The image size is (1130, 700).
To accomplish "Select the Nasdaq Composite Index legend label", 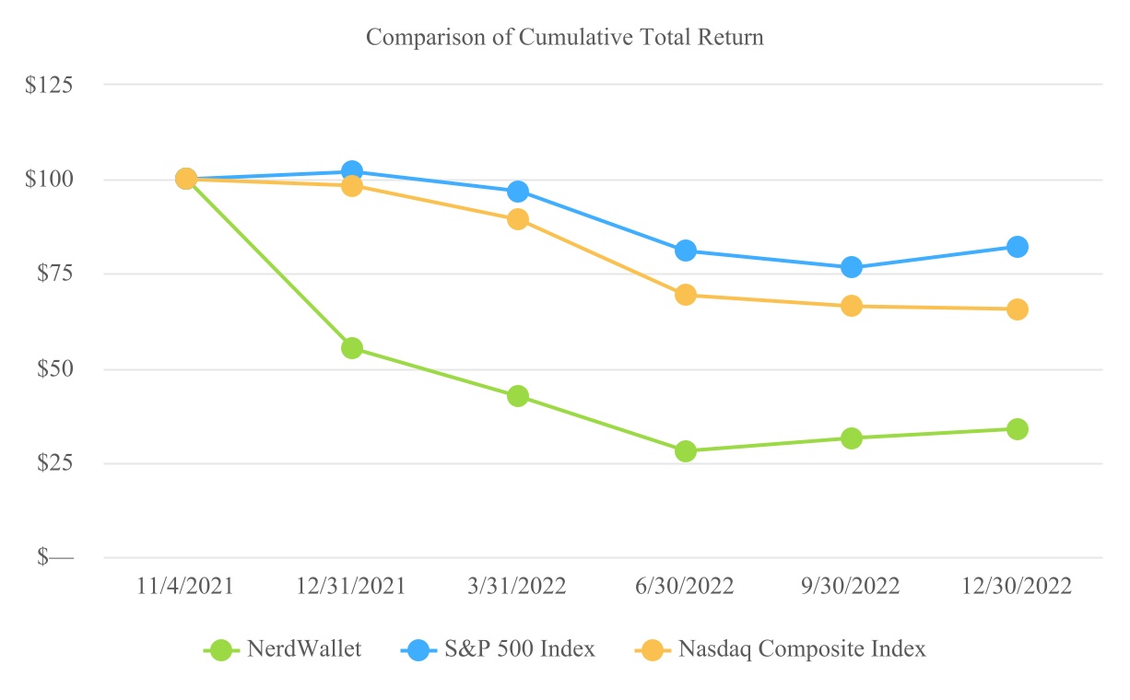I will pos(802,649).
